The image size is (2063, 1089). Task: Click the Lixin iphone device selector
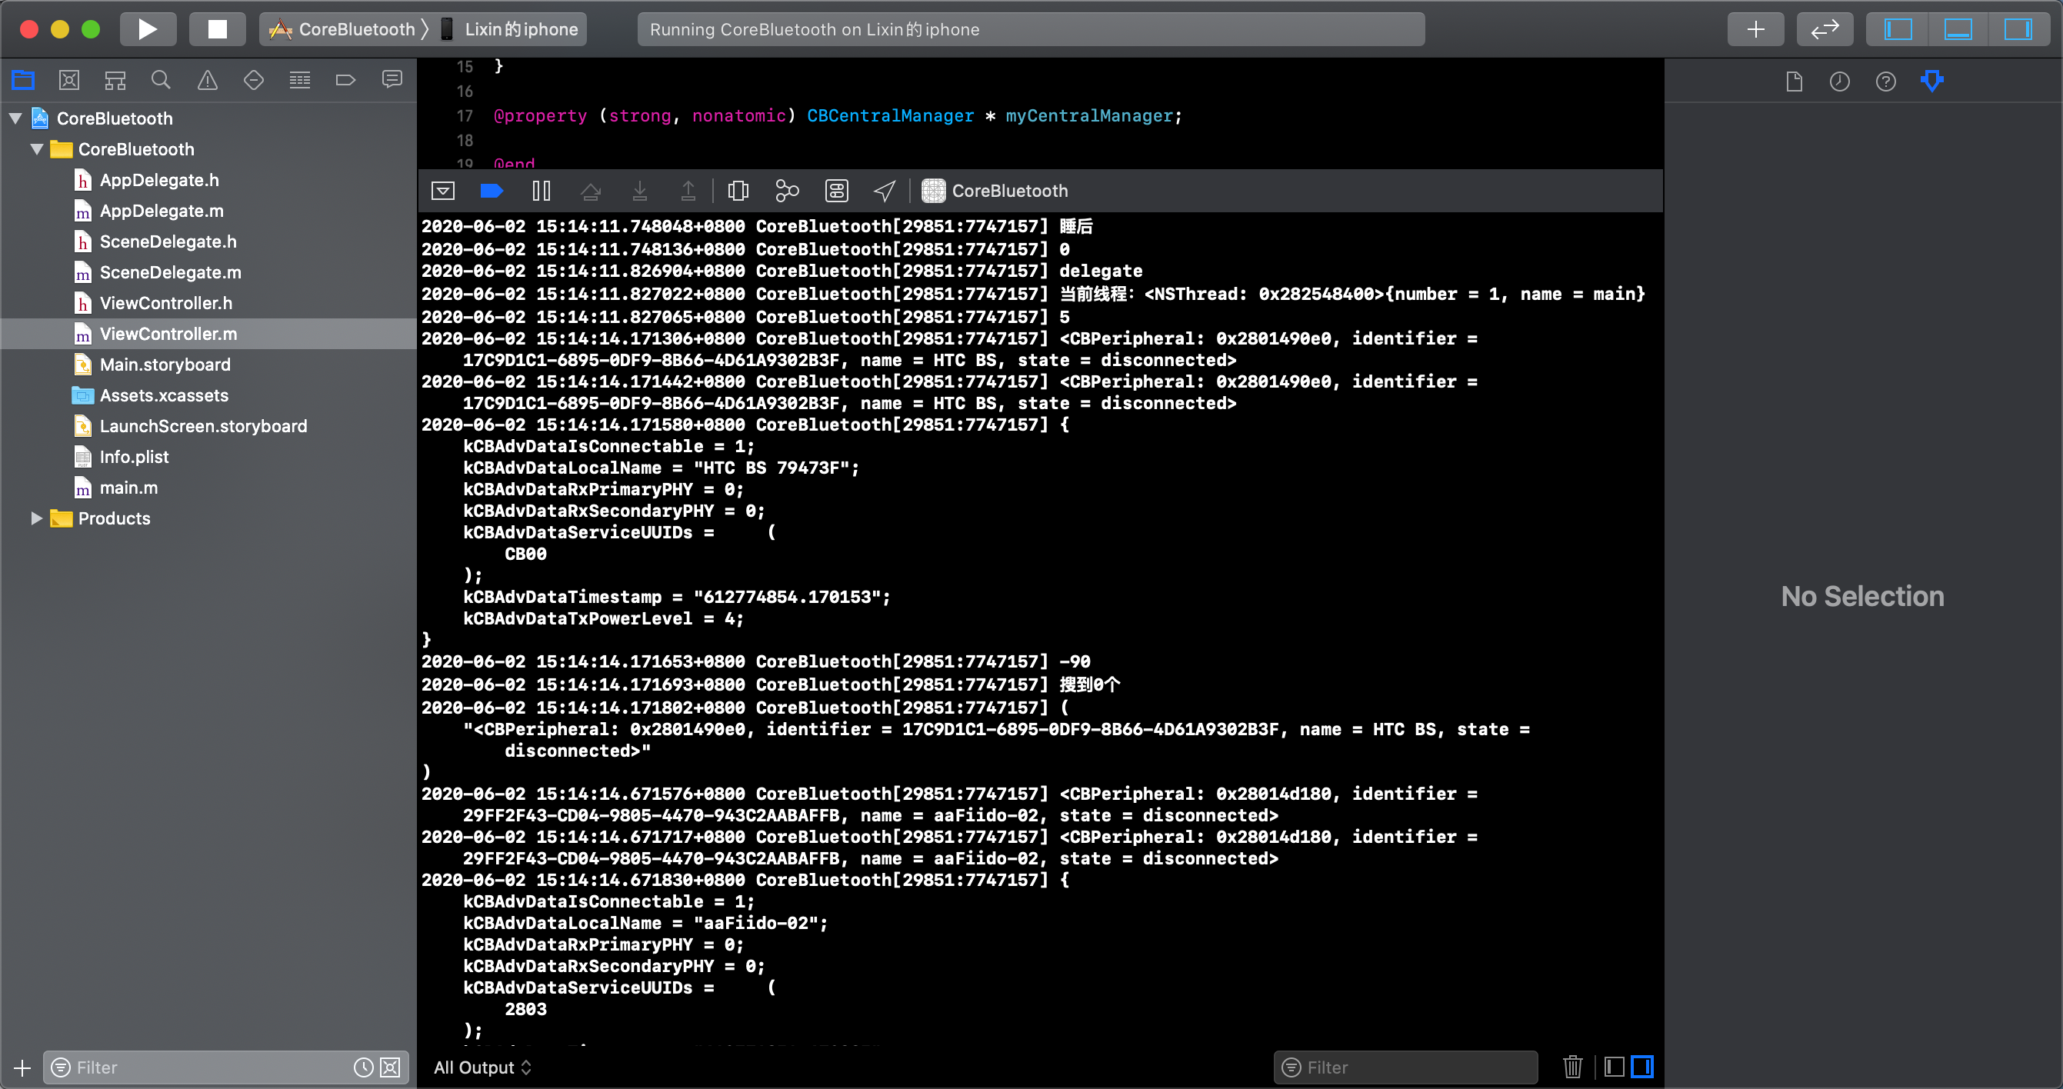[521, 30]
